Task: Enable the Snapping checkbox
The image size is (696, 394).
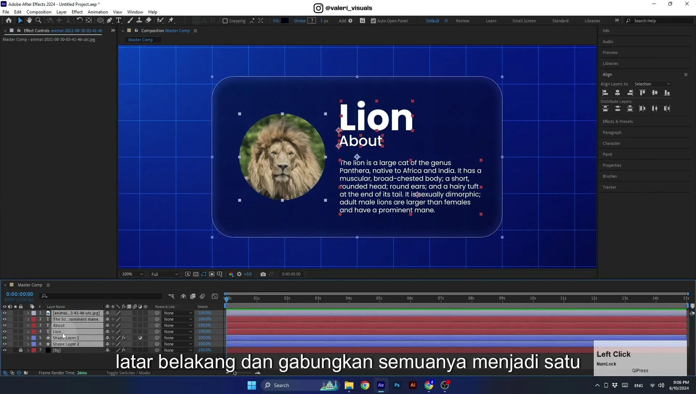Action: [x=225, y=21]
